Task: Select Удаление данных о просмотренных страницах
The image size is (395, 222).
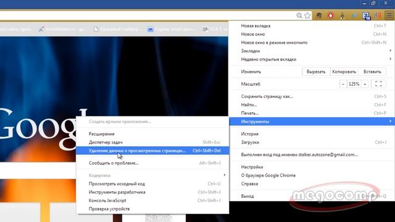Action: [x=152, y=150]
